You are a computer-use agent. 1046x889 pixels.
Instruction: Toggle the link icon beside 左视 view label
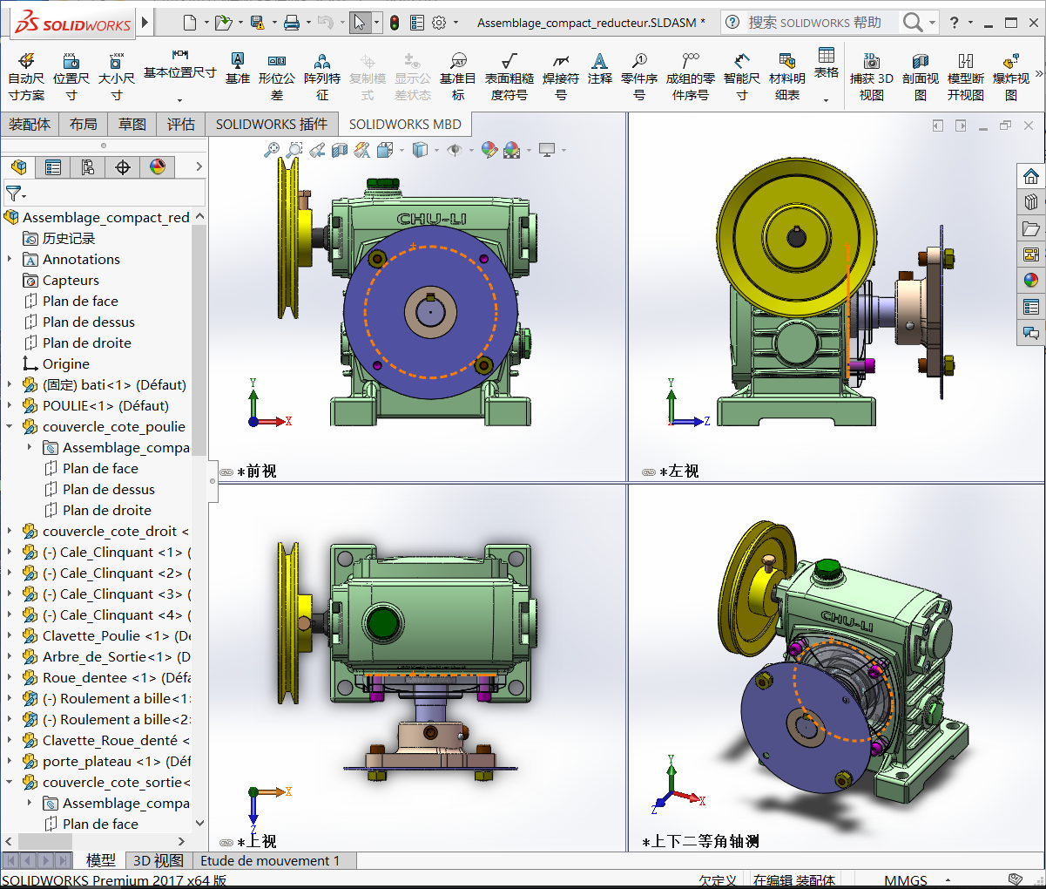(649, 472)
